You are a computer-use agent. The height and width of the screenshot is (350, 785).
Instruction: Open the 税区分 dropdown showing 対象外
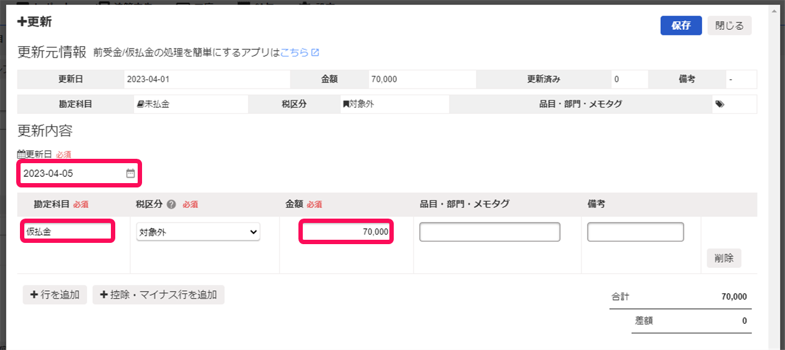[198, 232]
